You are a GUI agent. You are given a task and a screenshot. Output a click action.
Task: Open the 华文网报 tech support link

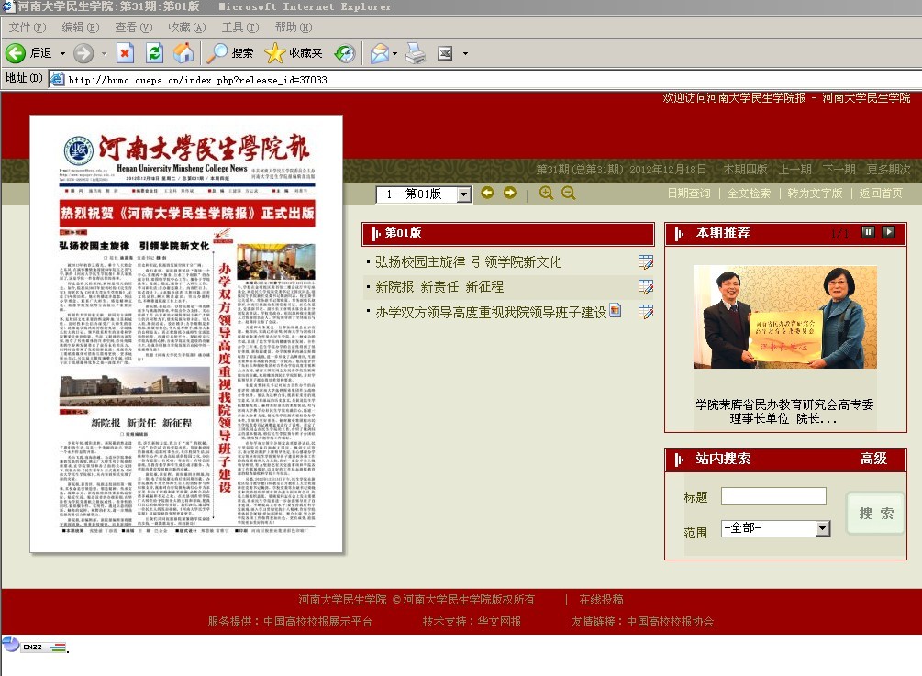click(x=499, y=621)
